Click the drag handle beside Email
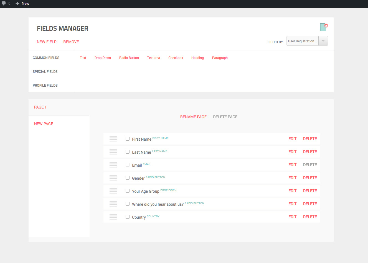Viewport: 368px width, 263px height. coord(113,165)
